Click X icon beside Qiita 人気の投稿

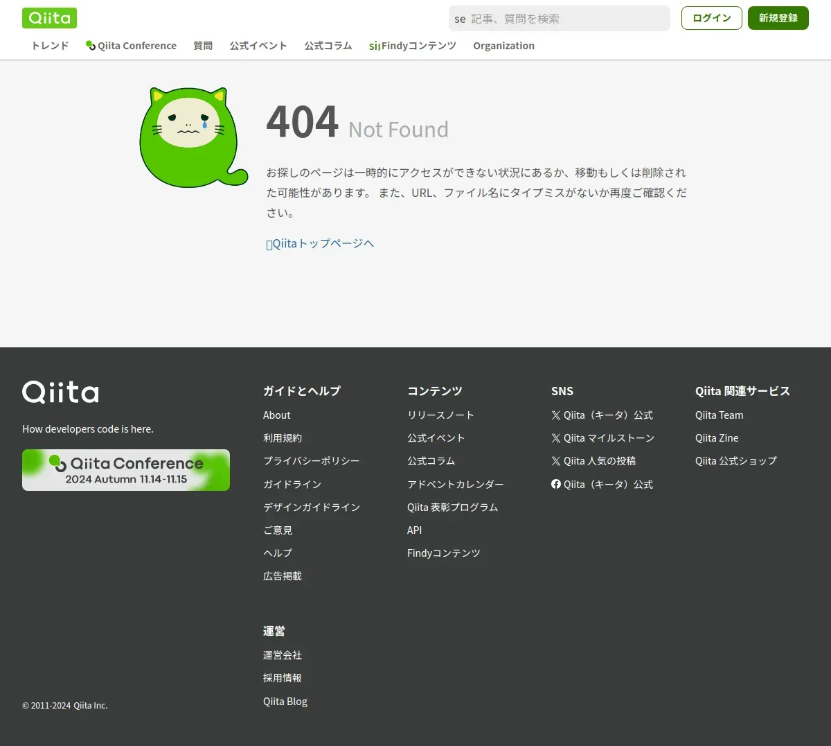[556, 461]
